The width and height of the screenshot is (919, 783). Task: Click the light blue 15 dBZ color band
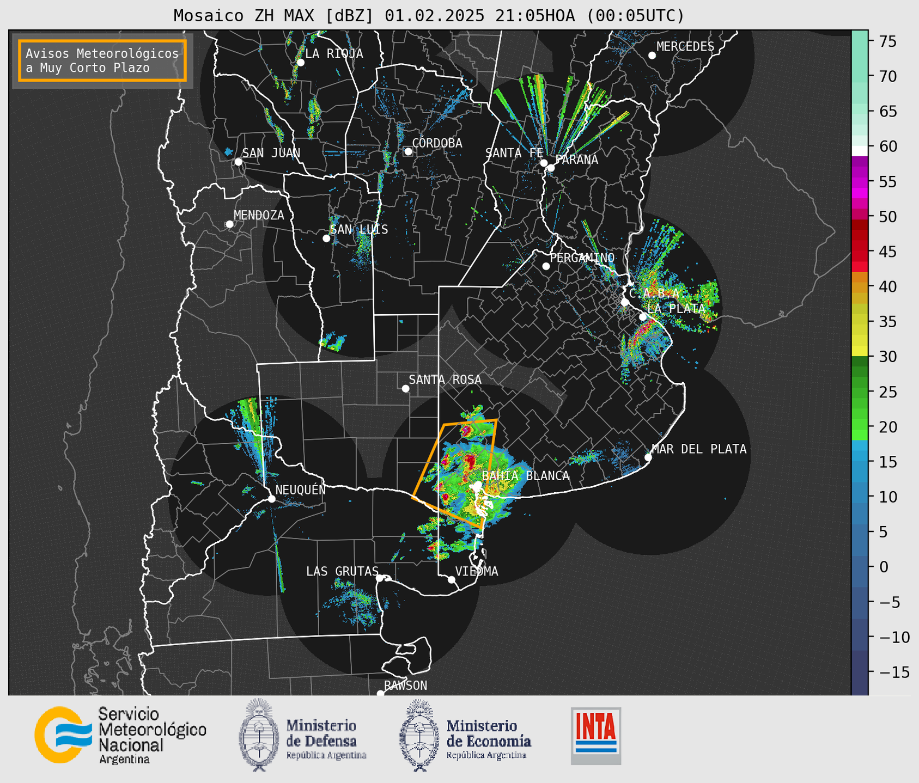tap(860, 462)
